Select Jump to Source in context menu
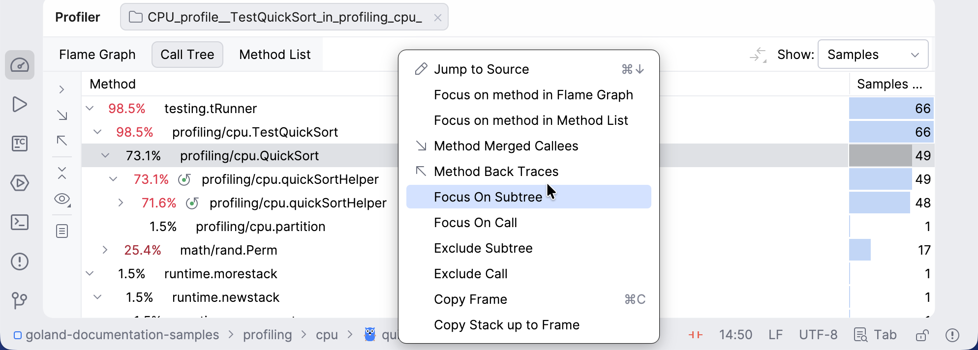The height and width of the screenshot is (350, 978). click(x=481, y=69)
